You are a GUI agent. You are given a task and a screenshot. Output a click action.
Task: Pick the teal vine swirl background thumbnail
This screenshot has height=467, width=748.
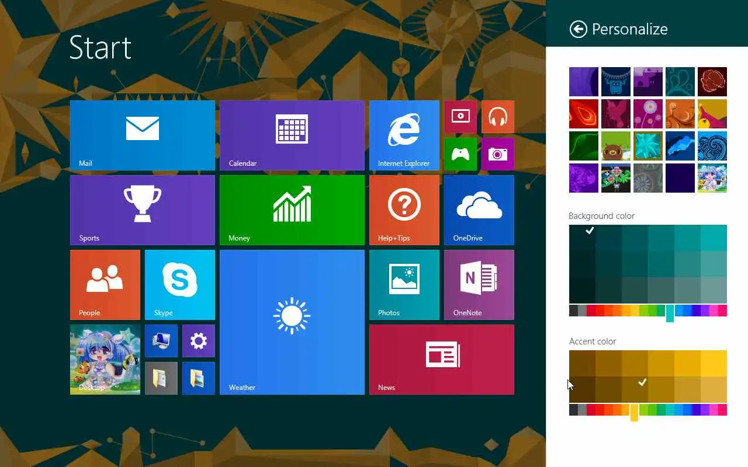[x=680, y=82]
